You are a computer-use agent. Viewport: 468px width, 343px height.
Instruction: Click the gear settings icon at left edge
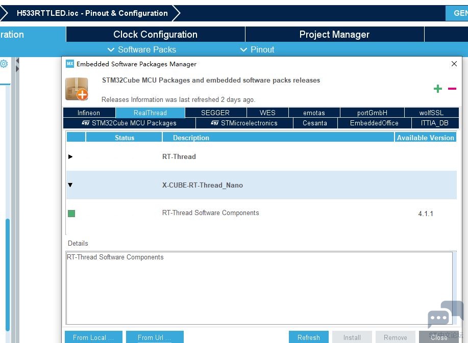pyautogui.click(x=4, y=64)
